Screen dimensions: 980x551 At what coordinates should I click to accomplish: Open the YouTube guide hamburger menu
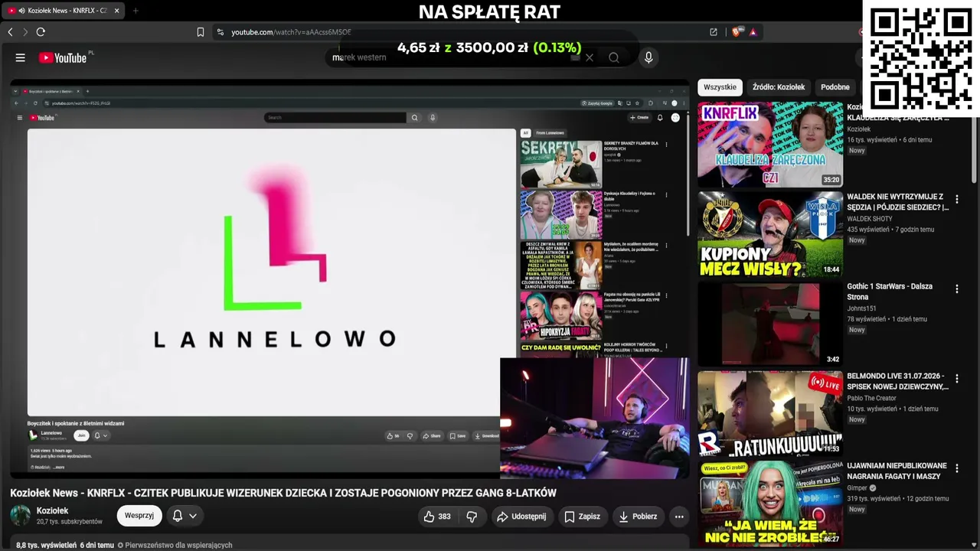point(21,57)
